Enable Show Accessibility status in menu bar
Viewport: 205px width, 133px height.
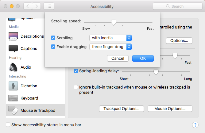pyautogui.click(x=8, y=125)
